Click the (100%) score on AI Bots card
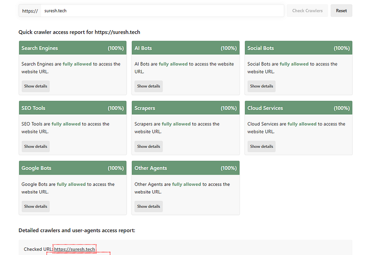The width and height of the screenshot is (379, 255). pyautogui.click(x=229, y=48)
